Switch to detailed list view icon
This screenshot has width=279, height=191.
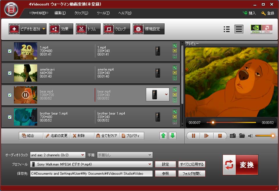[227, 29]
